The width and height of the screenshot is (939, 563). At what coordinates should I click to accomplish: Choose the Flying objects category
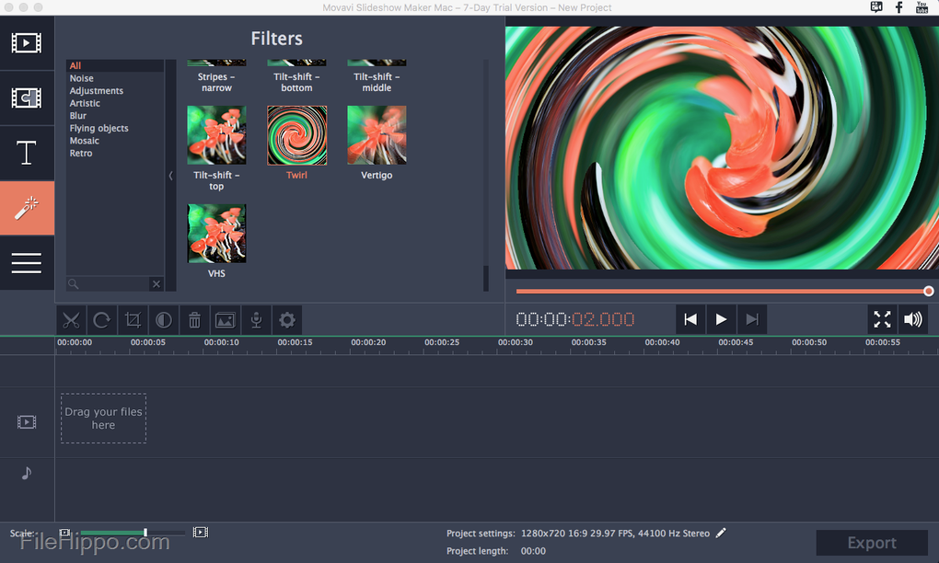click(x=99, y=128)
